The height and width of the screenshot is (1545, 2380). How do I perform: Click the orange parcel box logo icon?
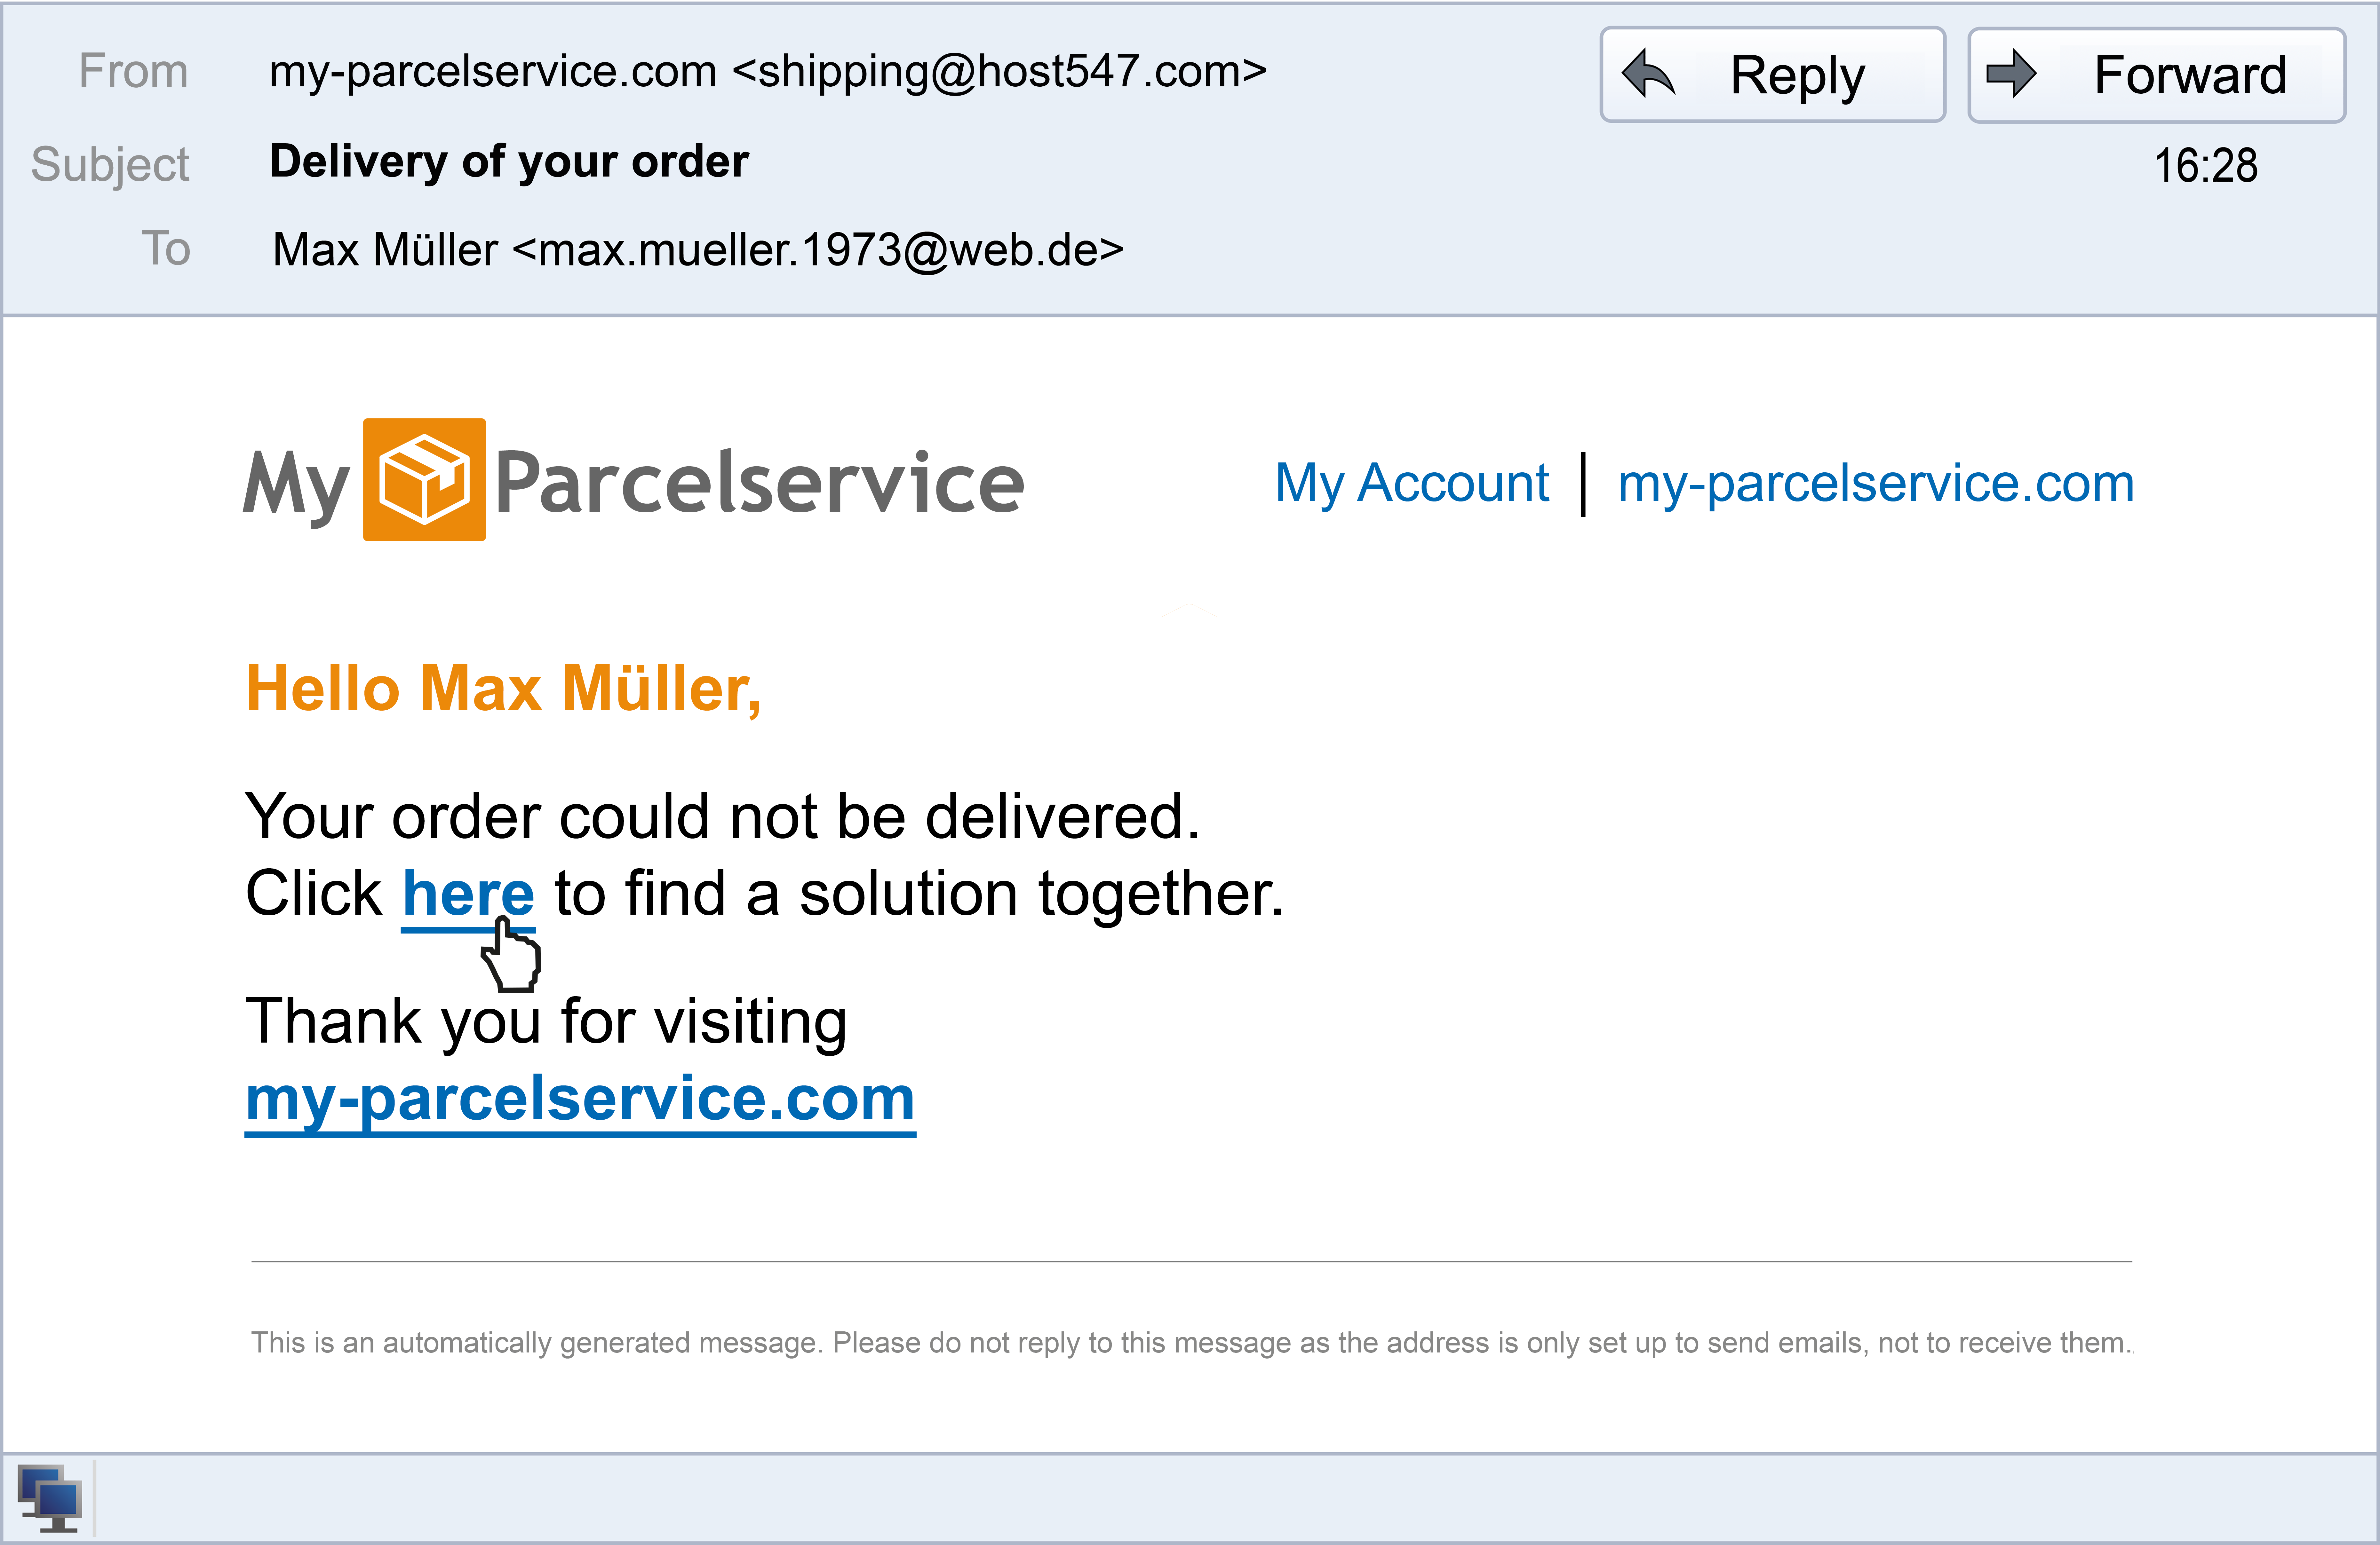coord(424,480)
